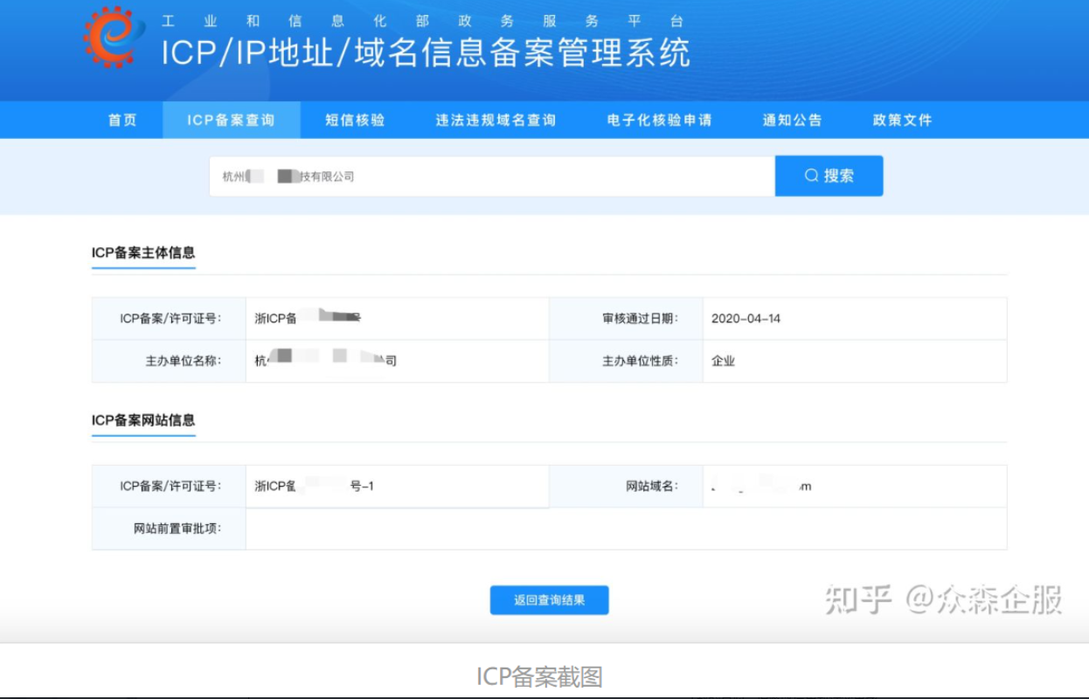
Task: Select the approval date 2020-04-14
Action: click(x=746, y=319)
